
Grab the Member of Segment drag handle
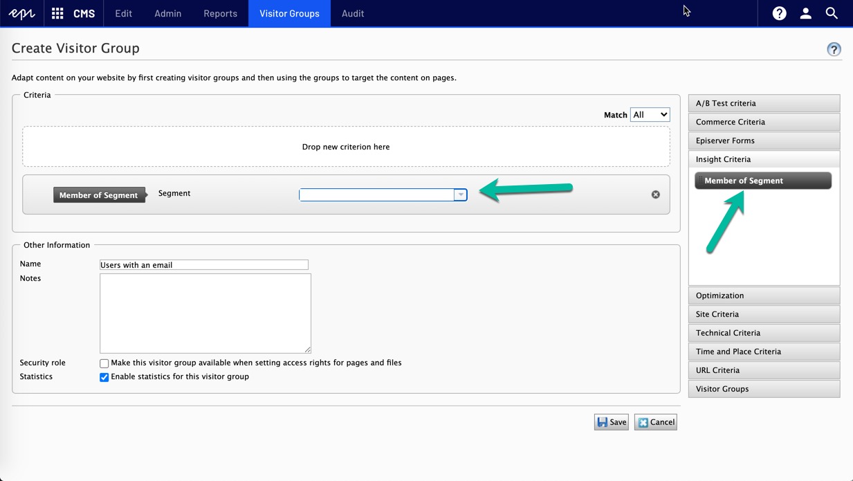(700, 181)
